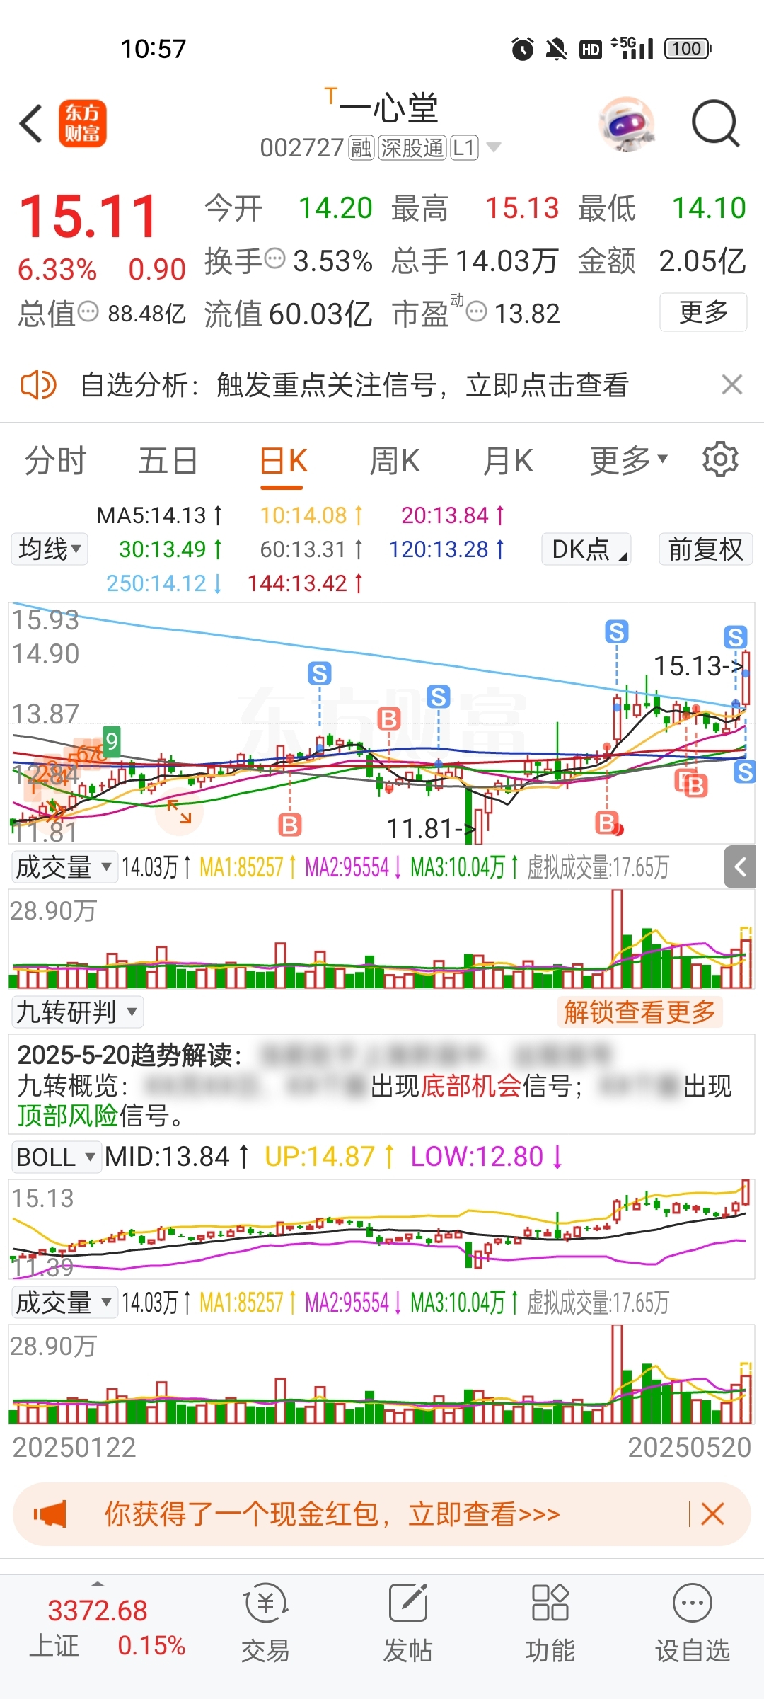Open the second 成交量 indicator dropdown
This screenshot has width=764, height=1699.
point(64,1303)
